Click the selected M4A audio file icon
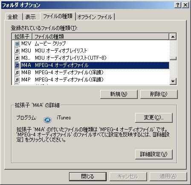The image size is (191, 185). [x=17, y=65]
